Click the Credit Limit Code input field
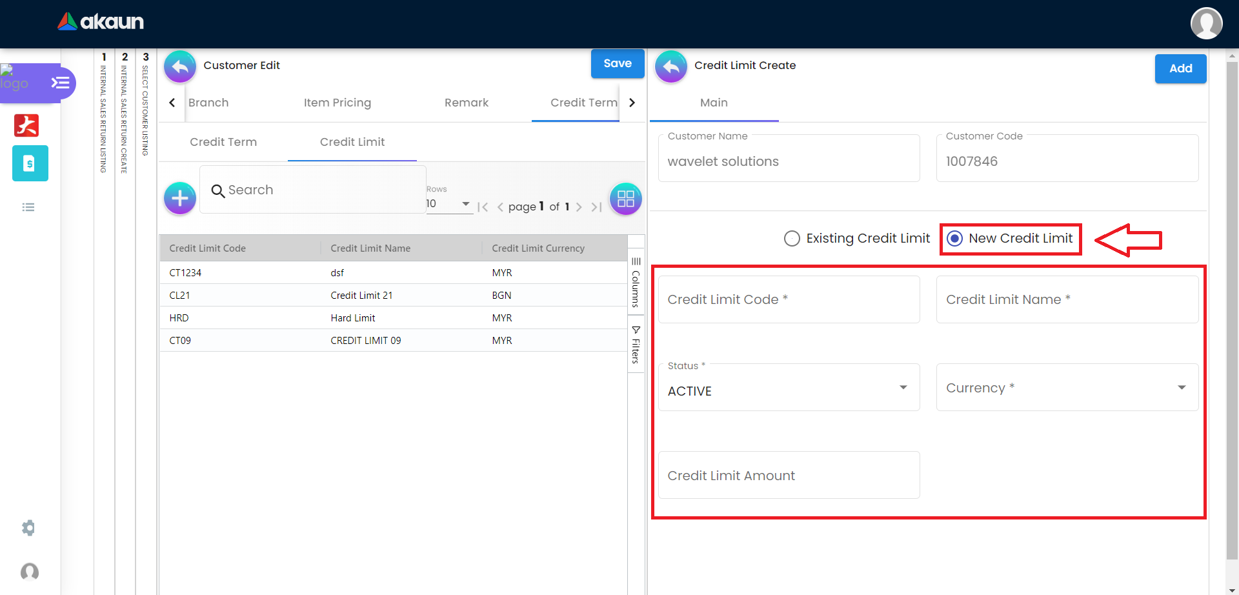The width and height of the screenshot is (1239, 595). [x=789, y=299]
